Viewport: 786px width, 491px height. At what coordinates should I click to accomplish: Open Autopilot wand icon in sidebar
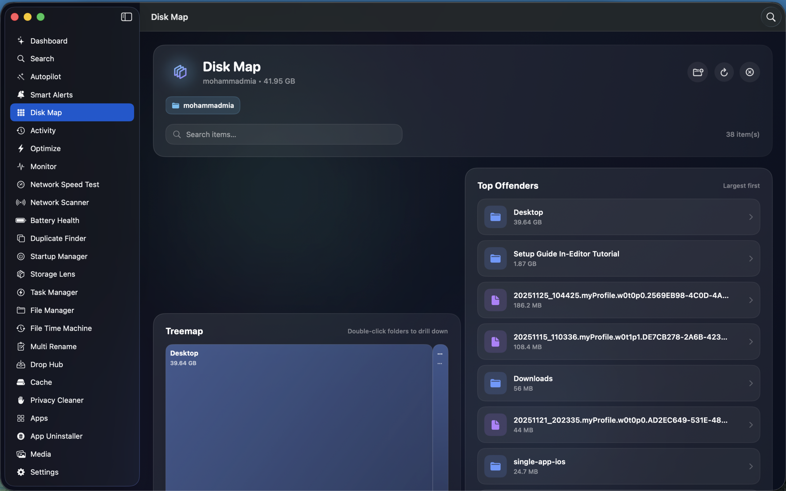tap(21, 77)
